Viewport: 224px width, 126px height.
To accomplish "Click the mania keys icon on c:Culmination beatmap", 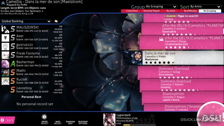I will tap(161, 39).
